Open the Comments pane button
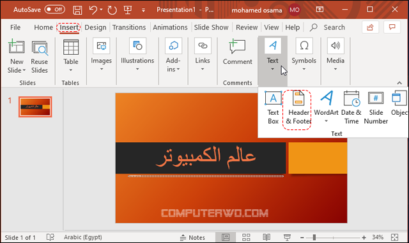Viewport: 409px width, 243px height. [x=392, y=27]
